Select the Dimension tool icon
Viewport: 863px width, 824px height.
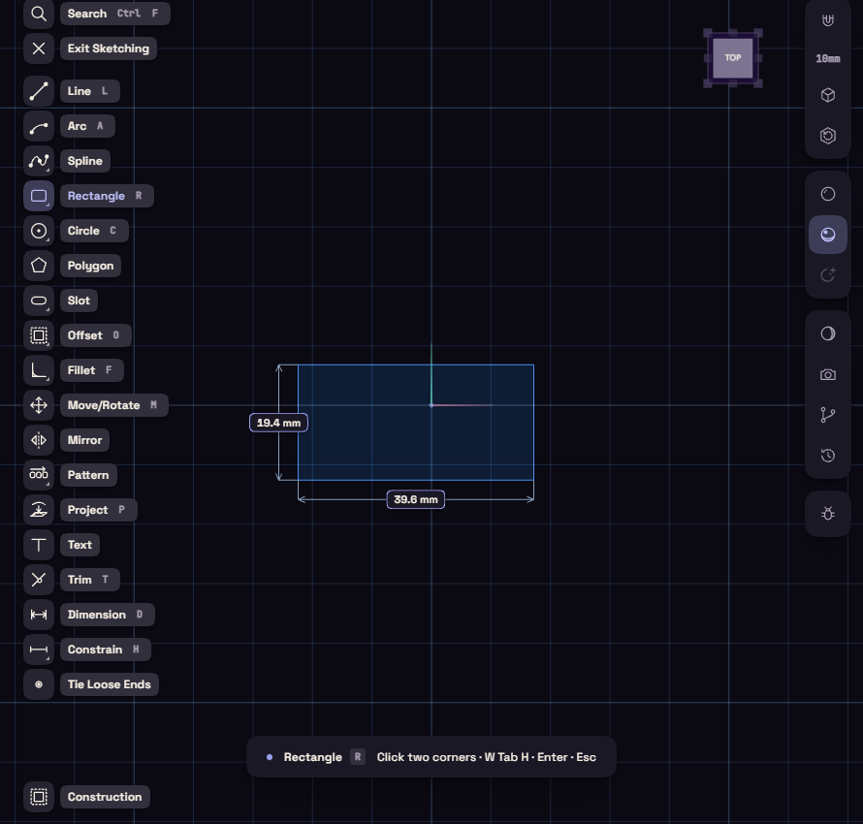[39, 615]
